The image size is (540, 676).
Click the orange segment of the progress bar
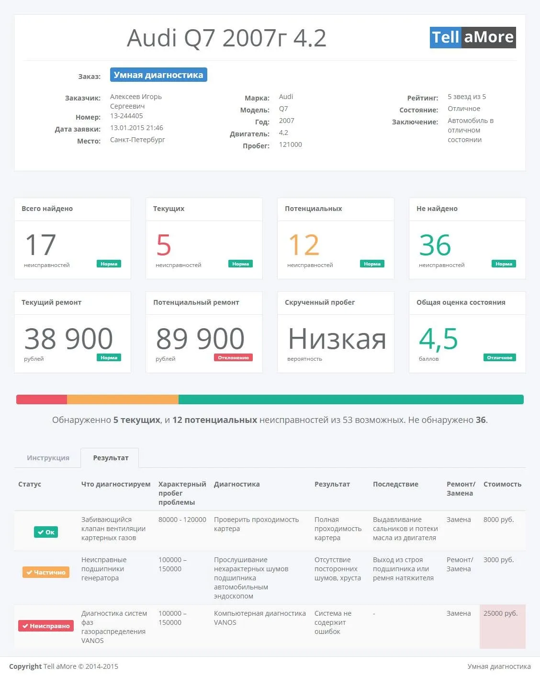coord(123,399)
